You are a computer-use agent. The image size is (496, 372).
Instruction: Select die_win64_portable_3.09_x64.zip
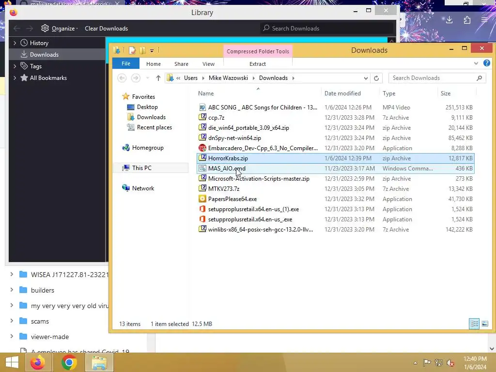point(335,128)
